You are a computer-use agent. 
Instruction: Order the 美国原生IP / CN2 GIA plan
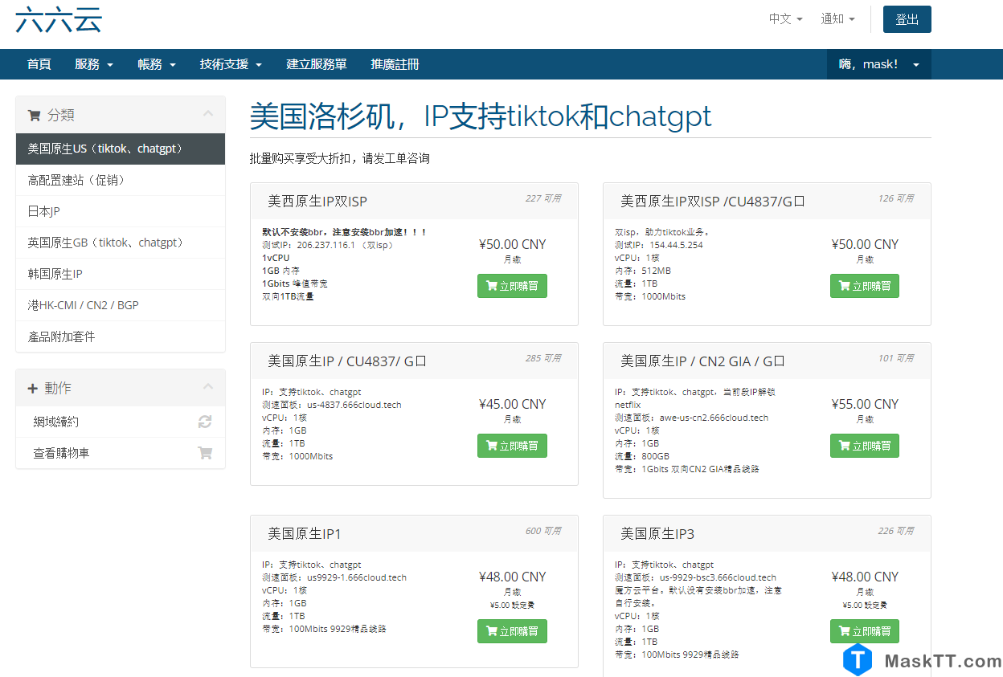tap(864, 446)
